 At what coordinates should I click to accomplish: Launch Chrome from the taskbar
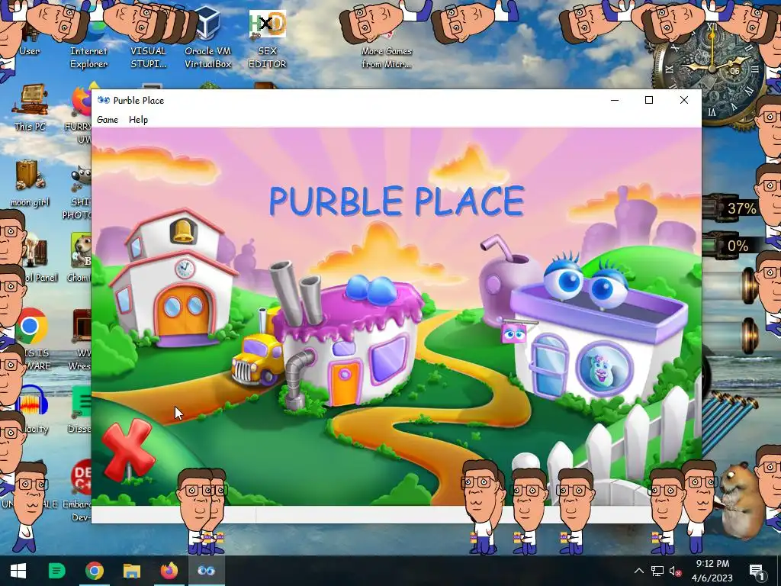[94, 571]
